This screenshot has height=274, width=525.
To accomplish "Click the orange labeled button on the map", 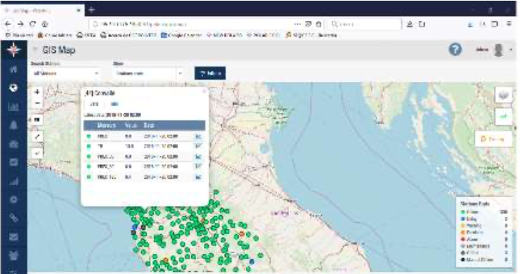I will (x=493, y=139).
